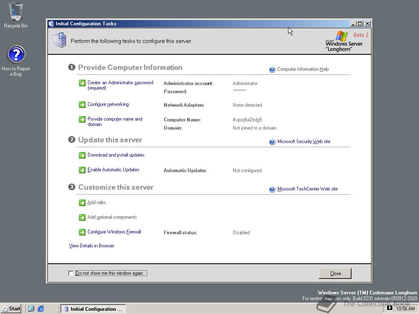
Task: Click help icon beside Microsoft TechCenter Web site
Action: [x=272, y=189]
